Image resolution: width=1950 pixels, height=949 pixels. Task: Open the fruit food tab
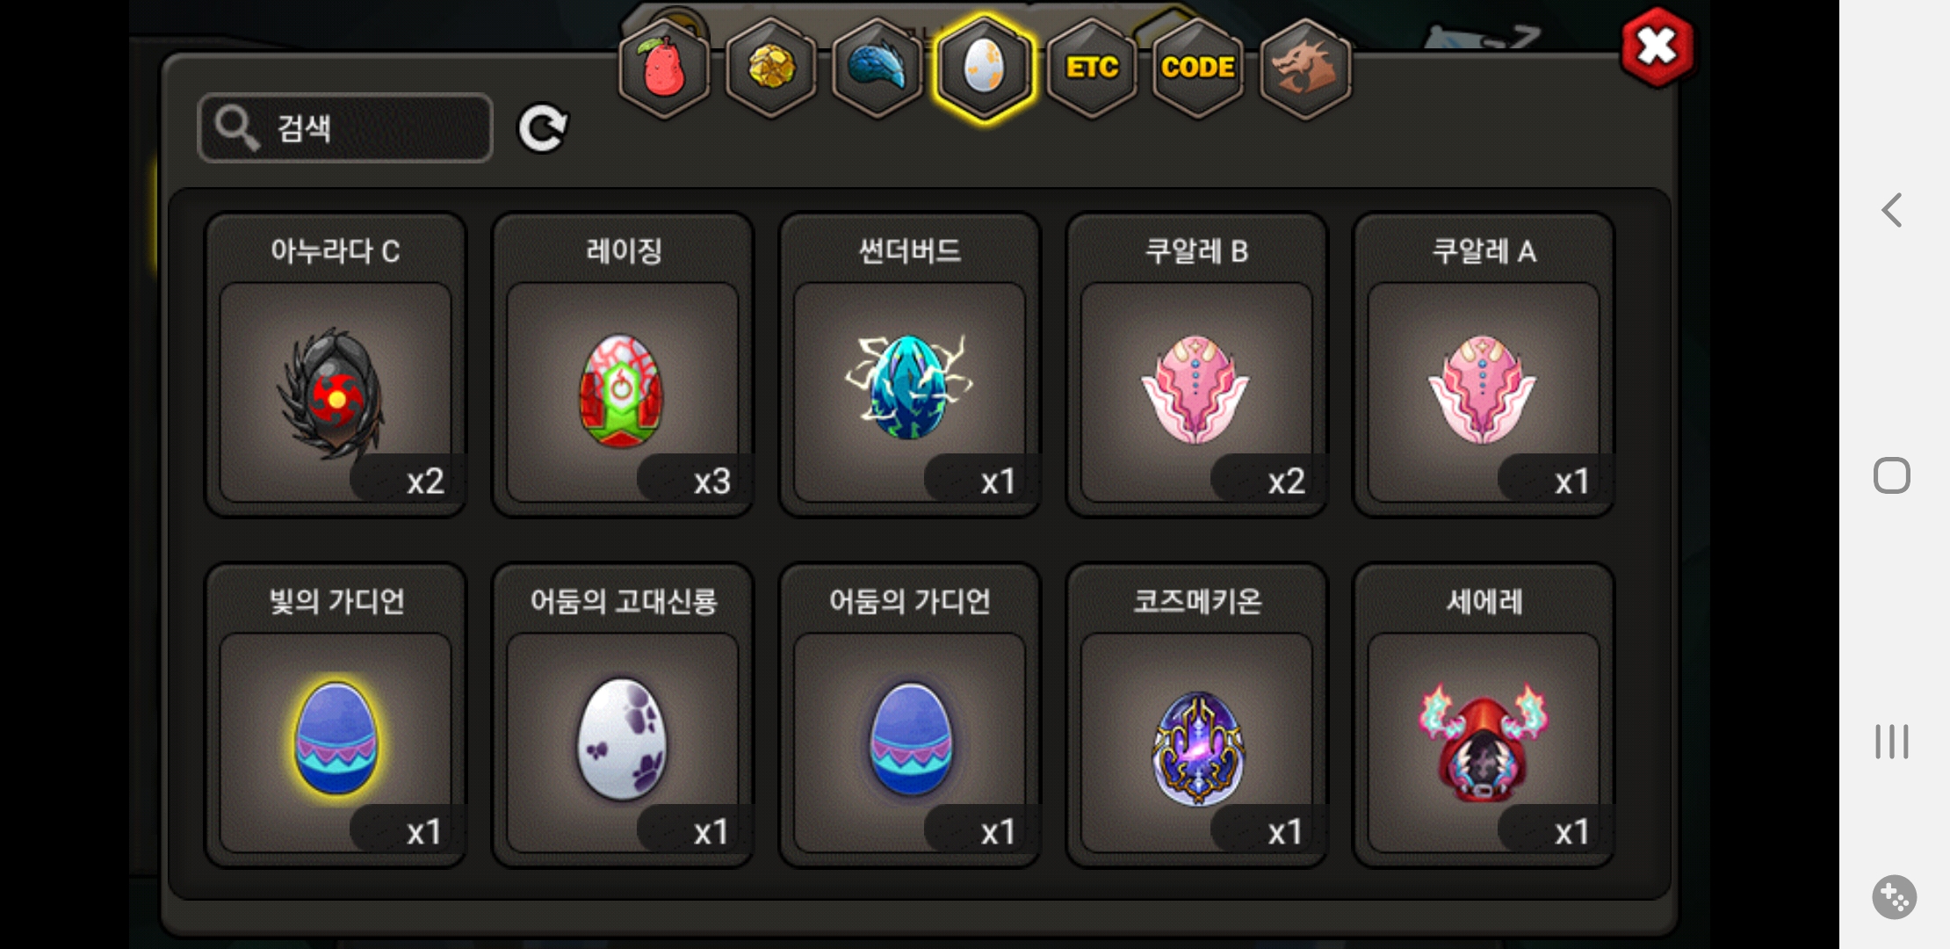(x=665, y=68)
